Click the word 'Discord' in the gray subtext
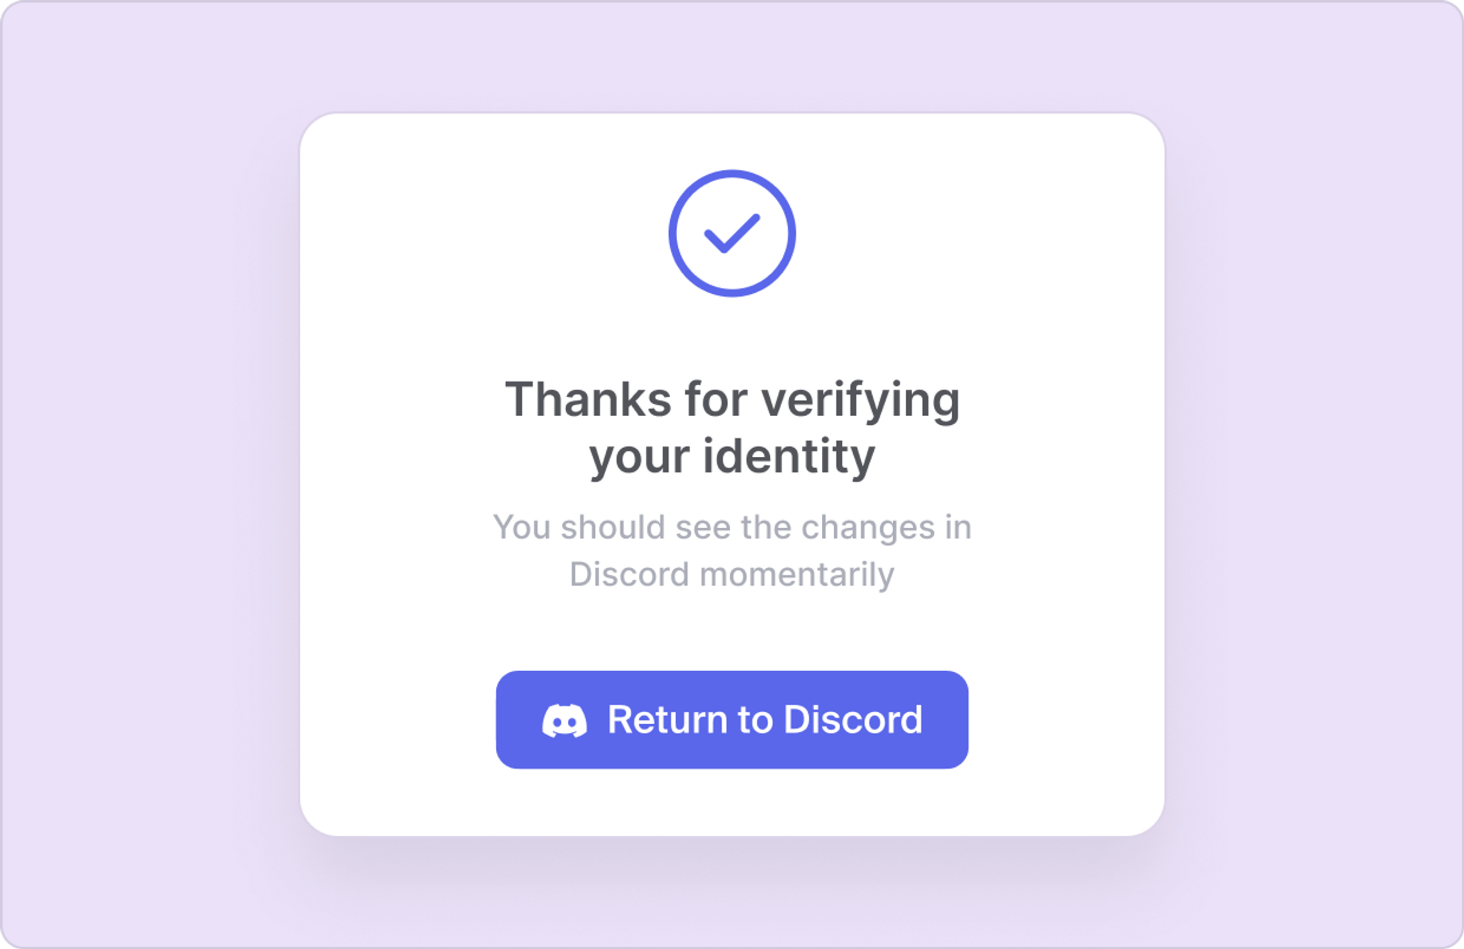The height and width of the screenshot is (949, 1464). [629, 575]
